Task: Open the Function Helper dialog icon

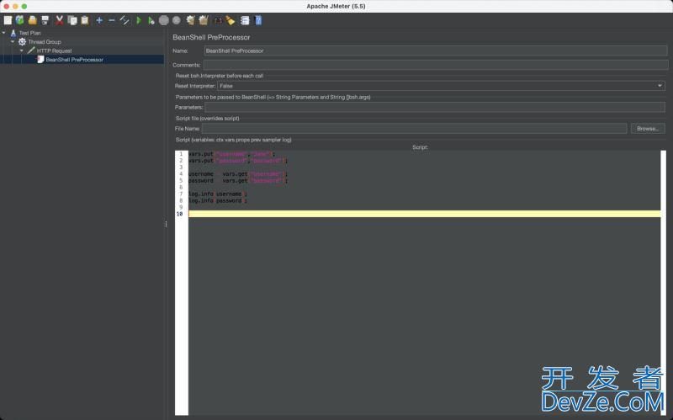Action: [245, 20]
